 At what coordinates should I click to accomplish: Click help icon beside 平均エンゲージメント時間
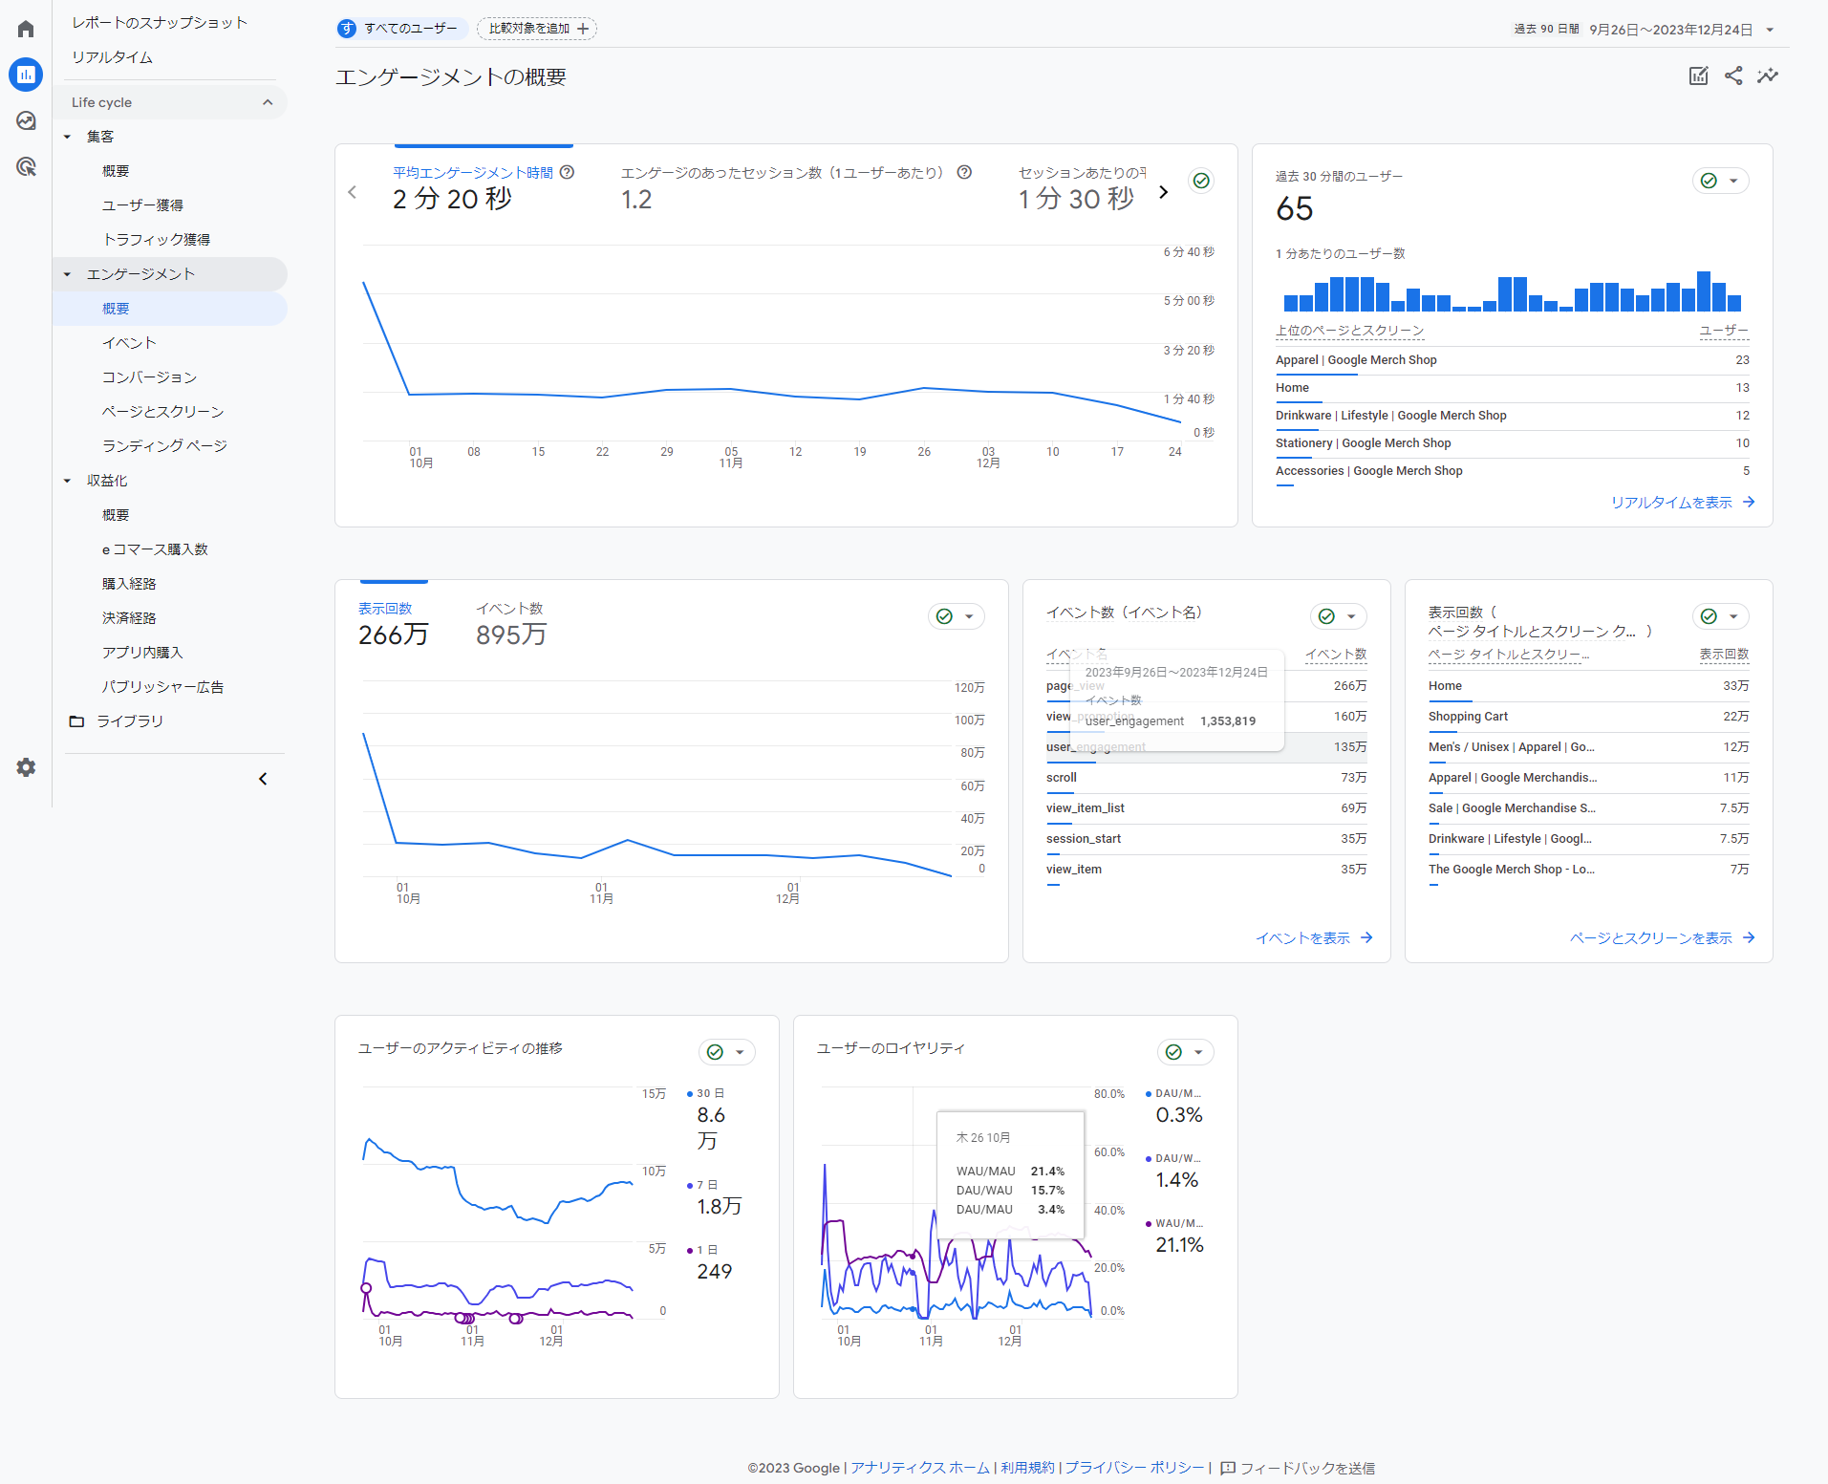coord(567,172)
